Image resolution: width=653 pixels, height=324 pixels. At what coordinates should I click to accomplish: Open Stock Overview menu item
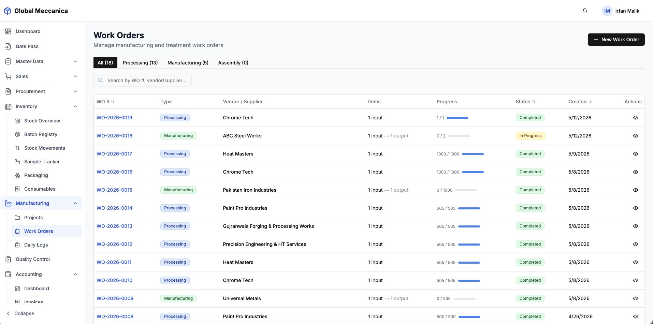tap(46, 121)
